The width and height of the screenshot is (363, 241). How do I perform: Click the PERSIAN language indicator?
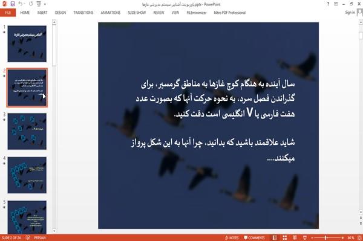(x=40, y=238)
